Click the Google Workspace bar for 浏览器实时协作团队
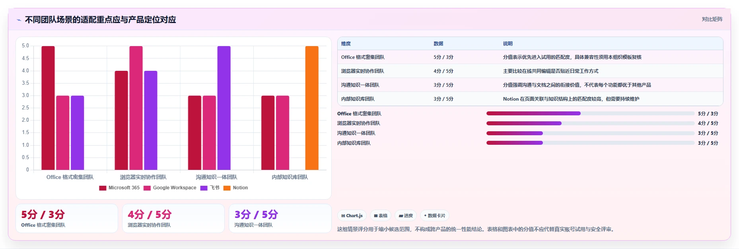The height and width of the screenshot is (249, 739). point(136,108)
